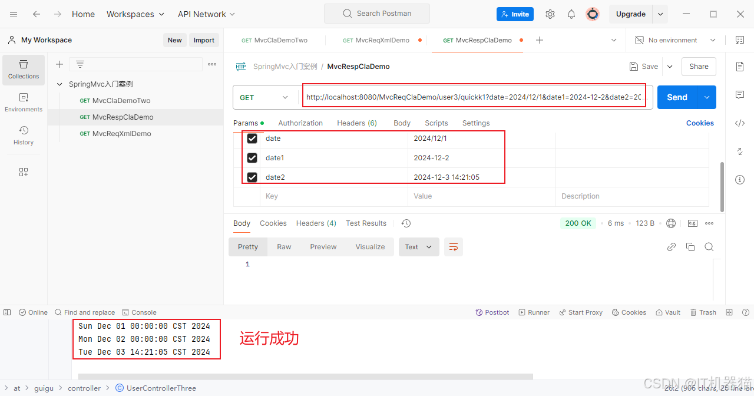
Task: Open the Cookies link
Action: tap(700, 123)
